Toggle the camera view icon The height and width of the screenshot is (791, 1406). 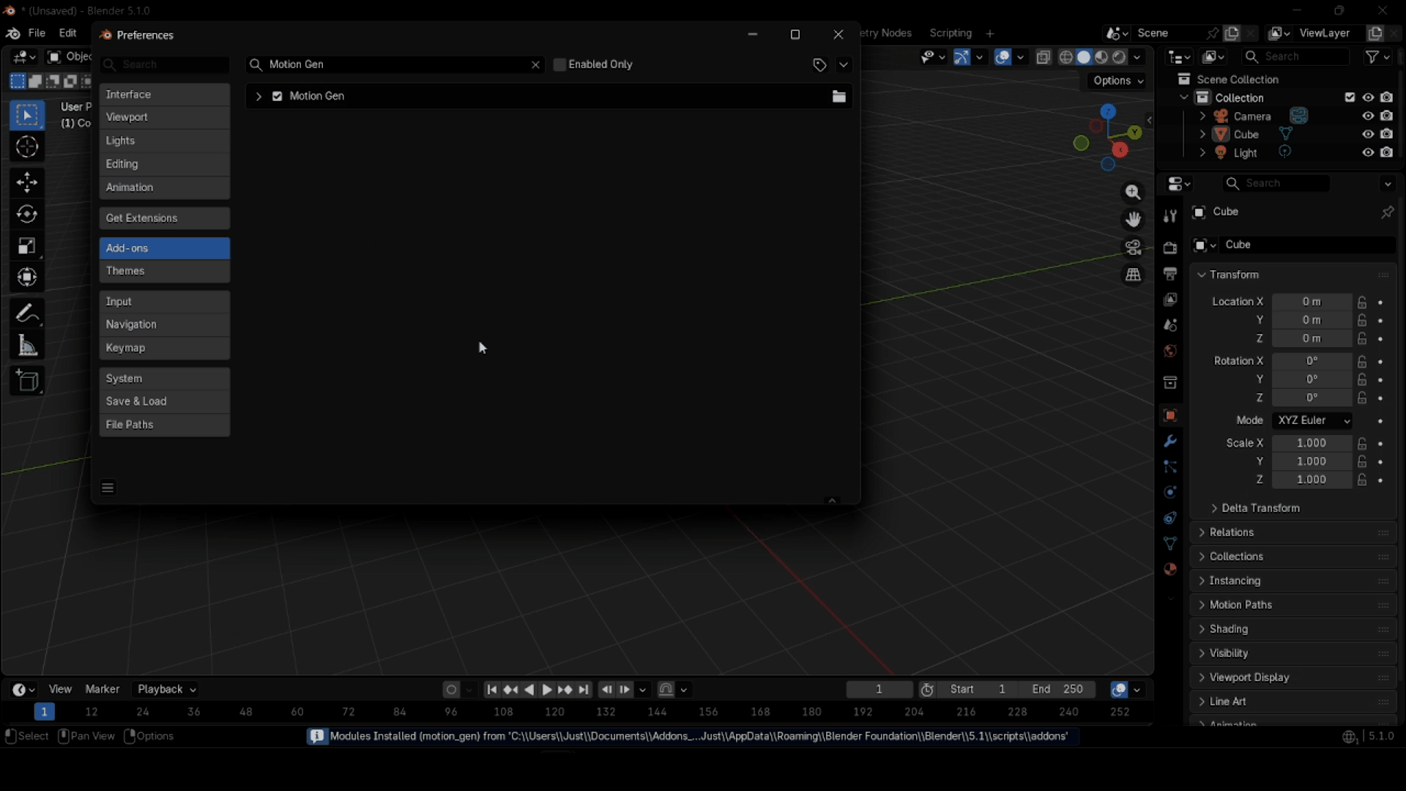[x=1133, y=248]
